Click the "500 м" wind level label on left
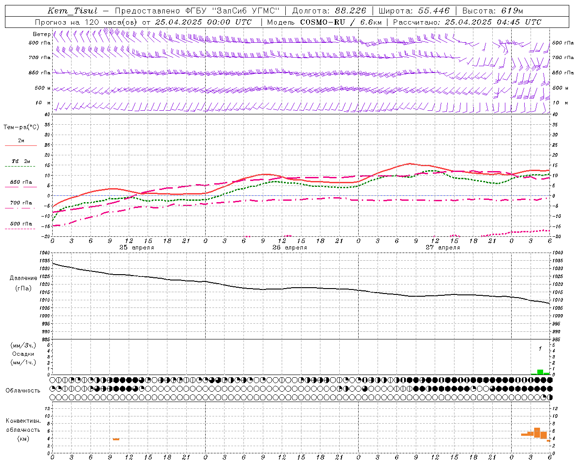Image resolution: width=576 pixels, height=461 pixels. click(43, 88)
